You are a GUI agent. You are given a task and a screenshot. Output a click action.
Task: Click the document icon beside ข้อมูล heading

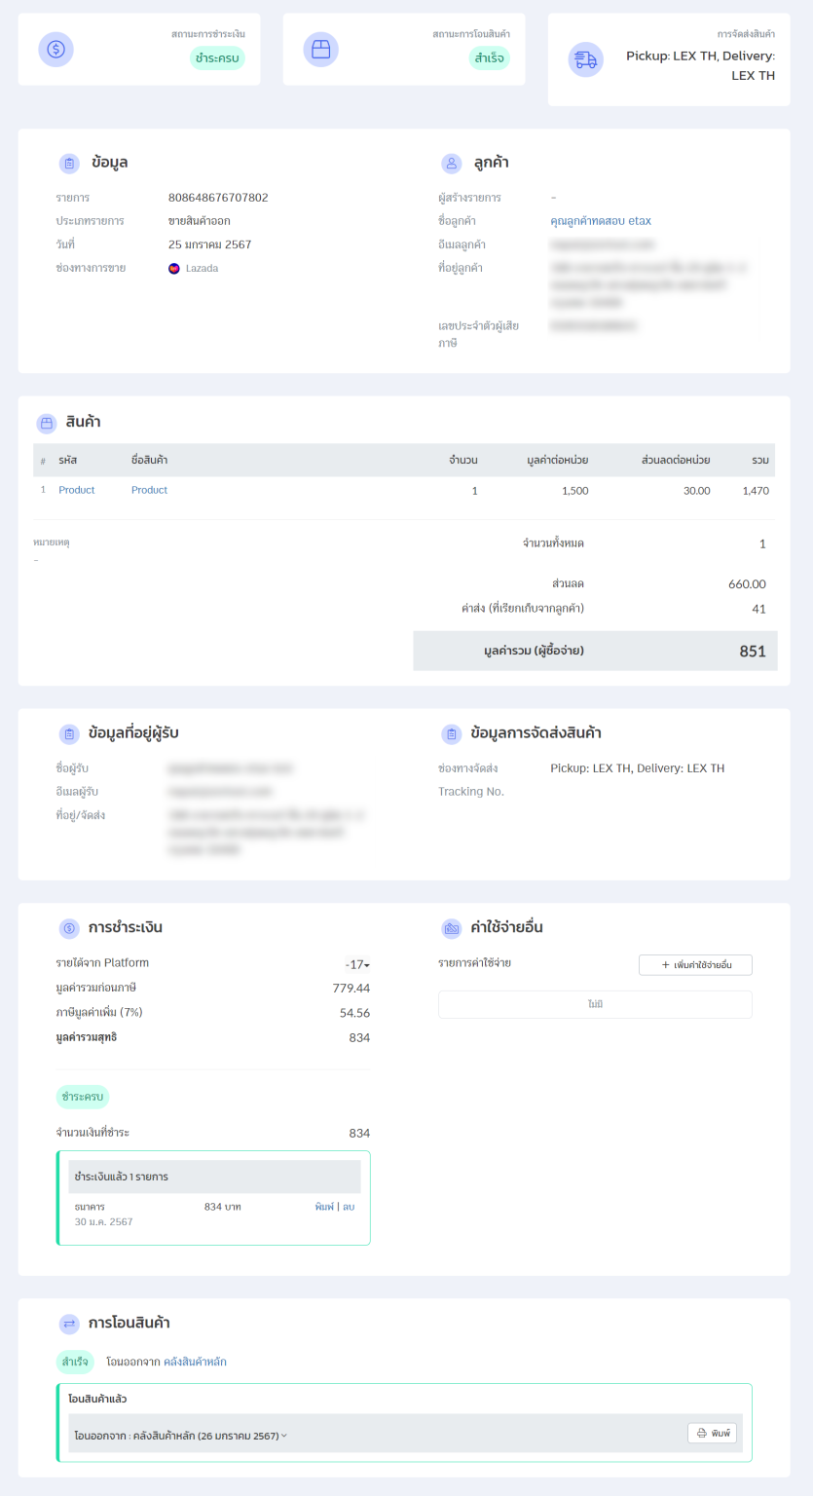(68, 164)
